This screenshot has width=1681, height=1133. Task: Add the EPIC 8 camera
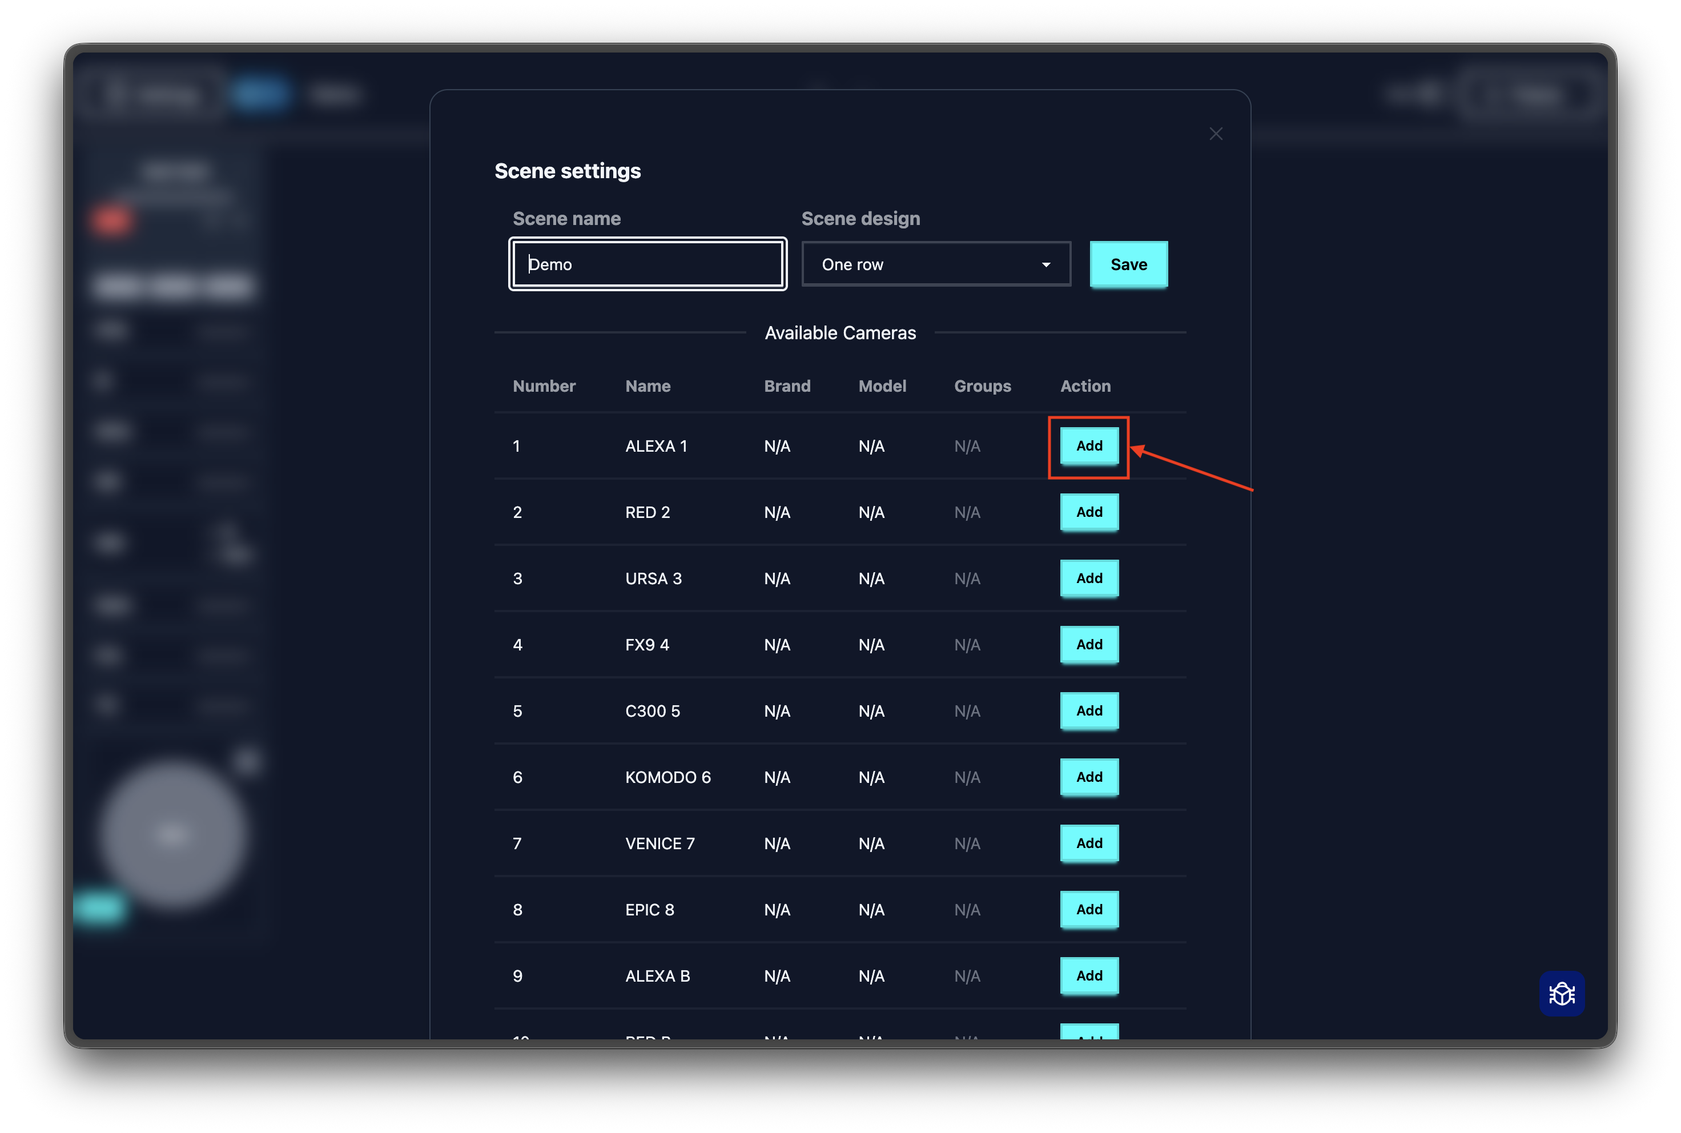[x=1089, y=910]
